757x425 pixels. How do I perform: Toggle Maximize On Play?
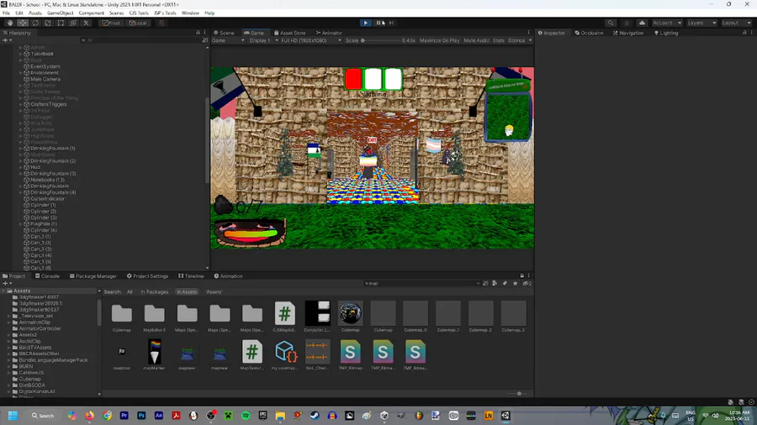439,40
